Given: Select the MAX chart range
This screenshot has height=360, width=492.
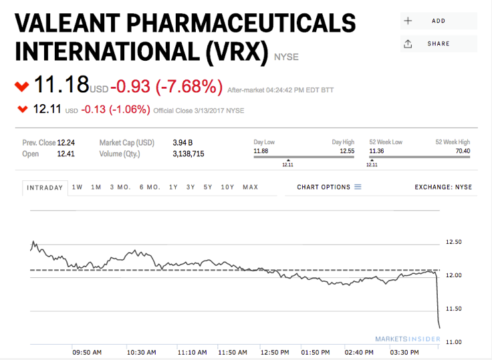Looking at the screenshot, I should click(250, 187).
